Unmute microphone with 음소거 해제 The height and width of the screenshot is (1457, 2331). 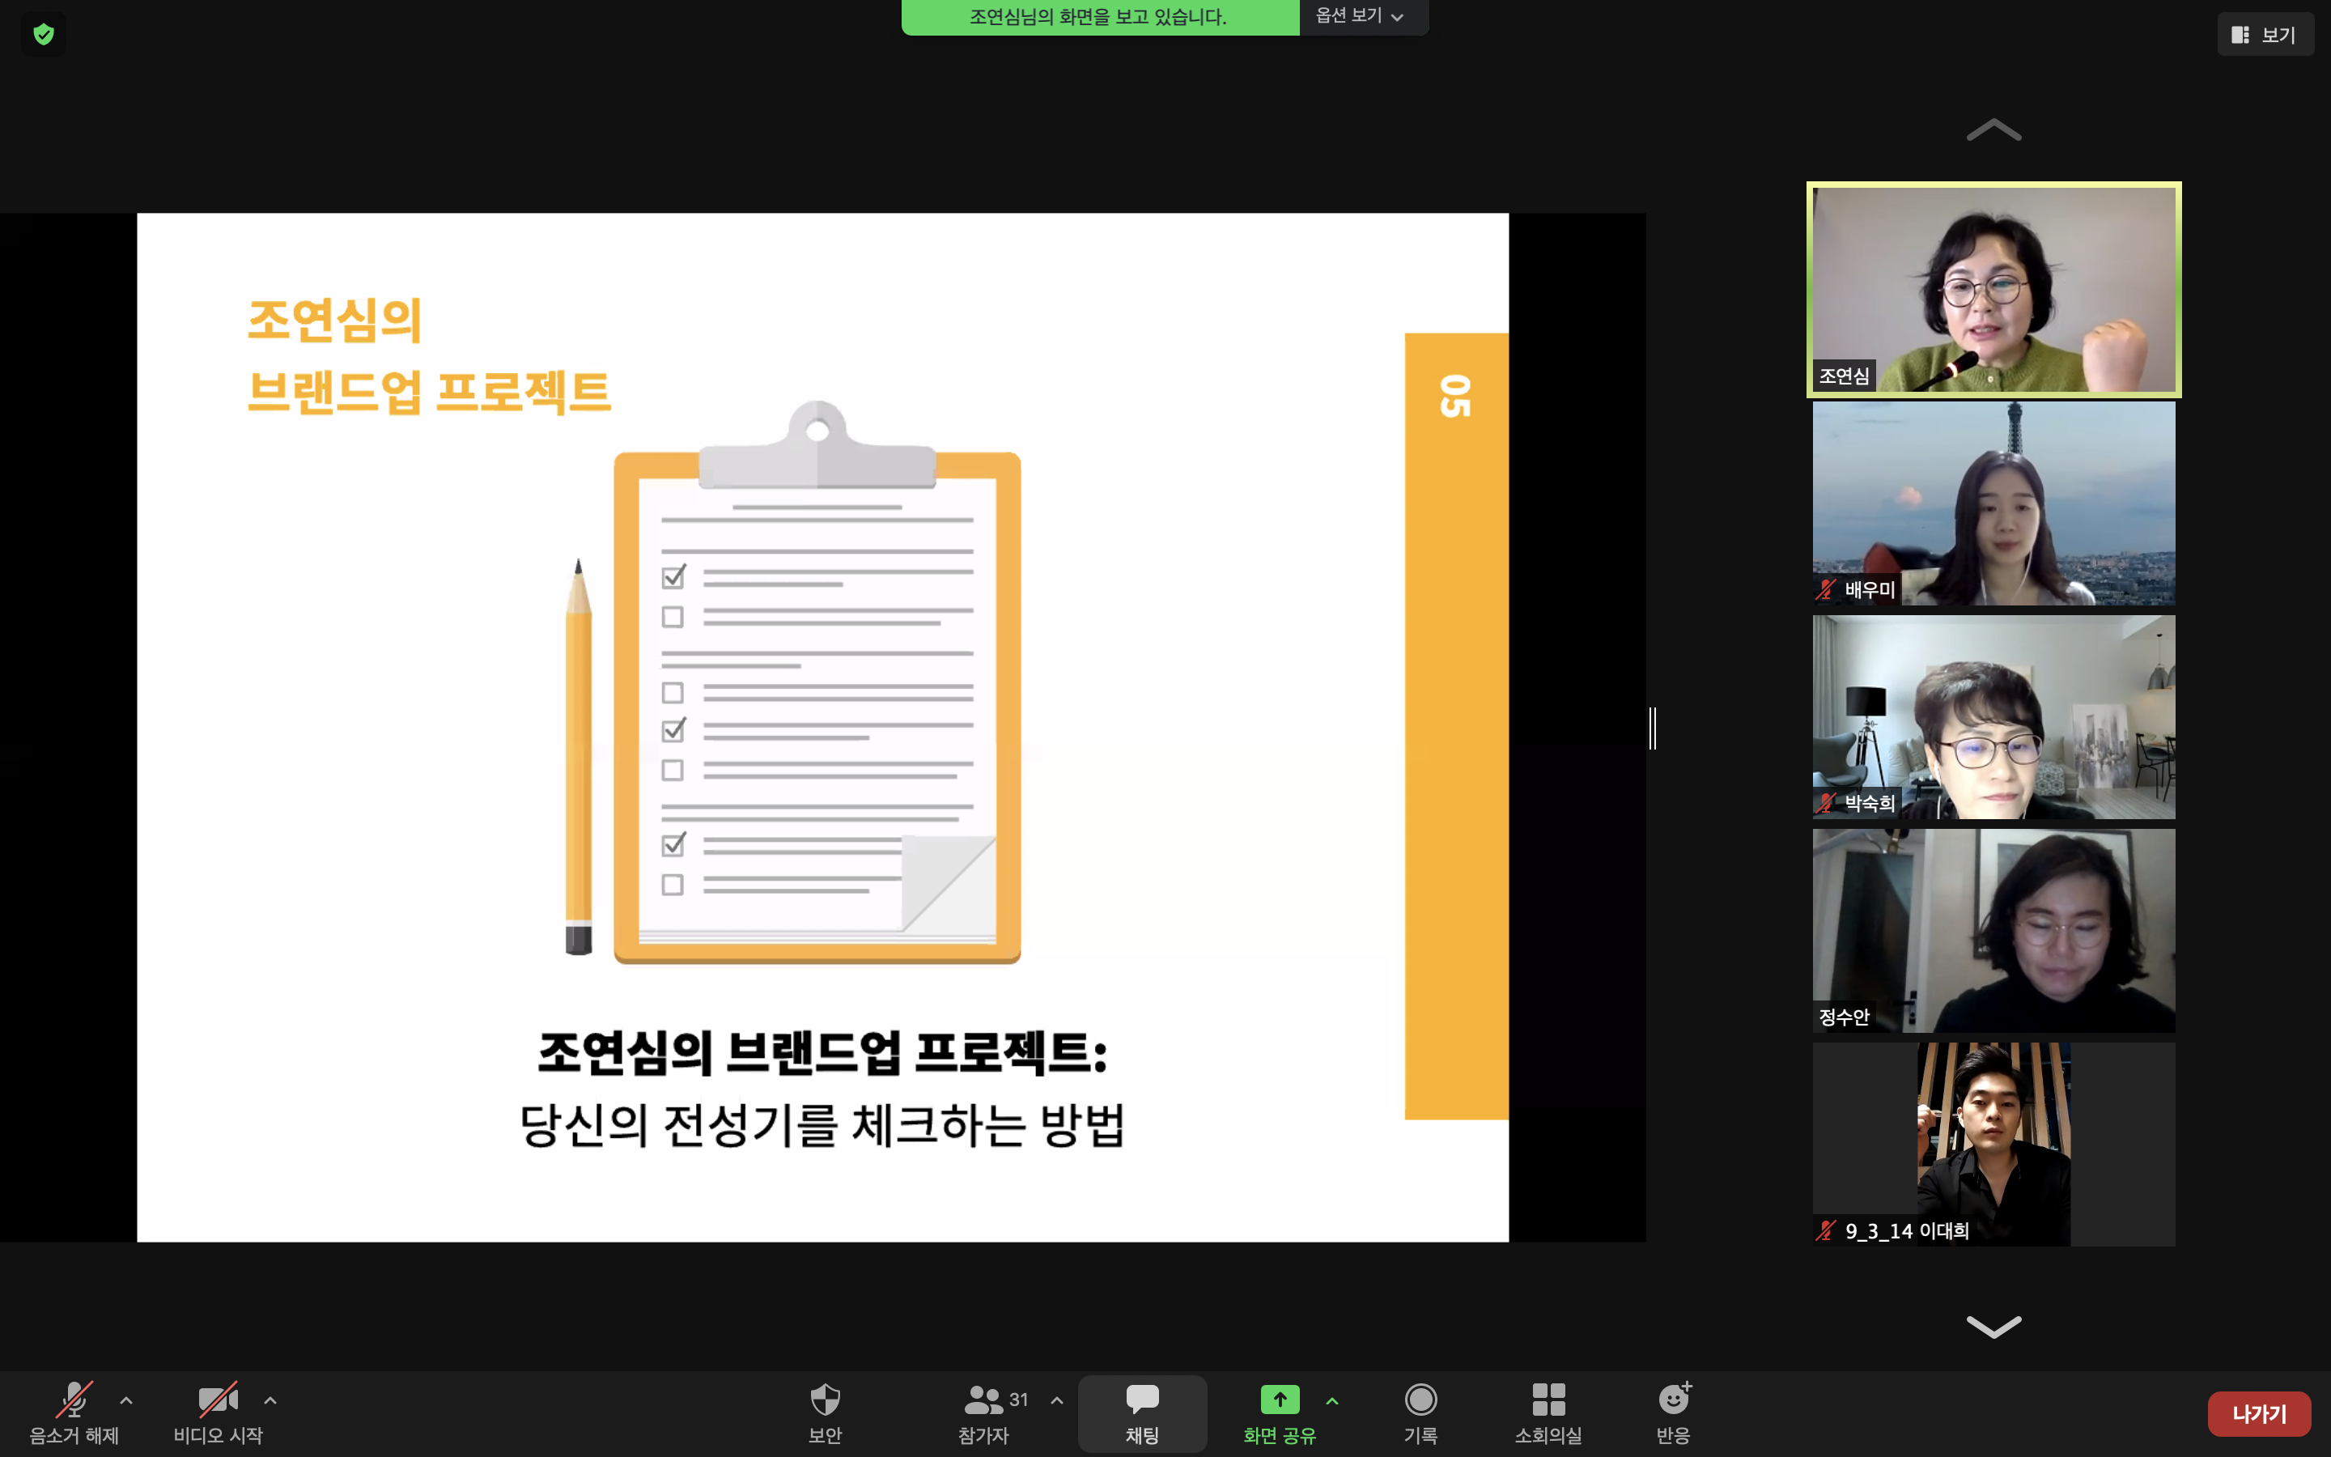(74, 1400)
